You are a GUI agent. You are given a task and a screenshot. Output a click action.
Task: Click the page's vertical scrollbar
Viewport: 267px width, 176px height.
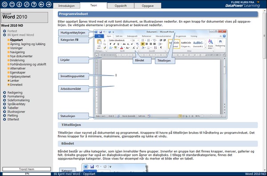[x=264, y=90]
